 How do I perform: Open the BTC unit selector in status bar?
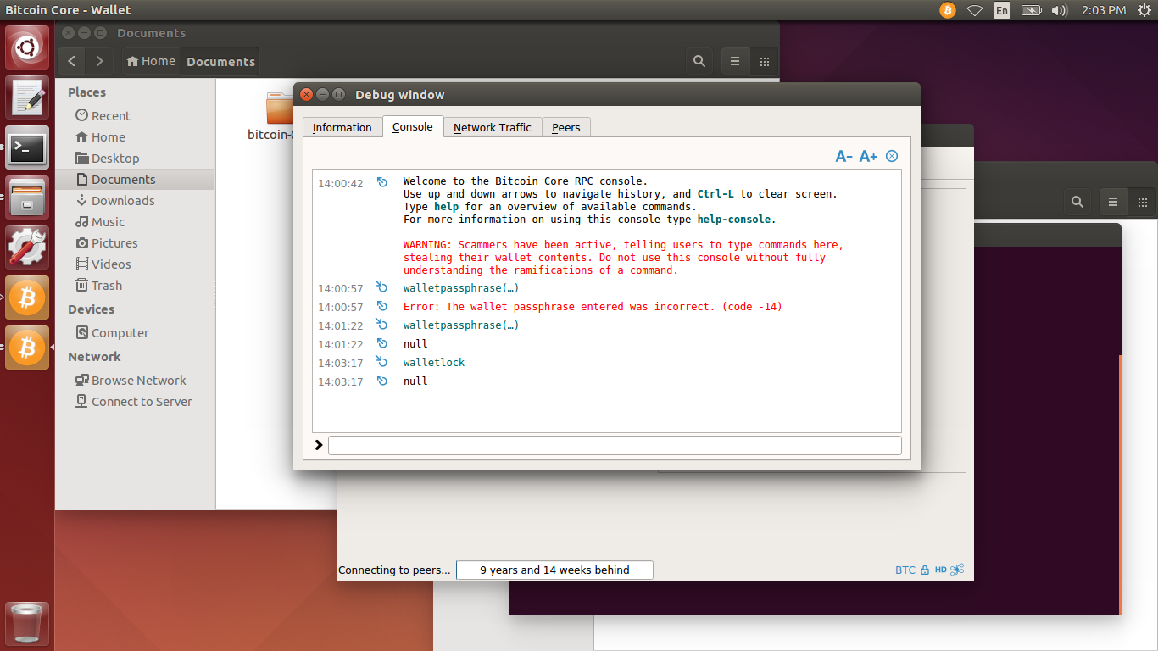[x=905, y=570]
